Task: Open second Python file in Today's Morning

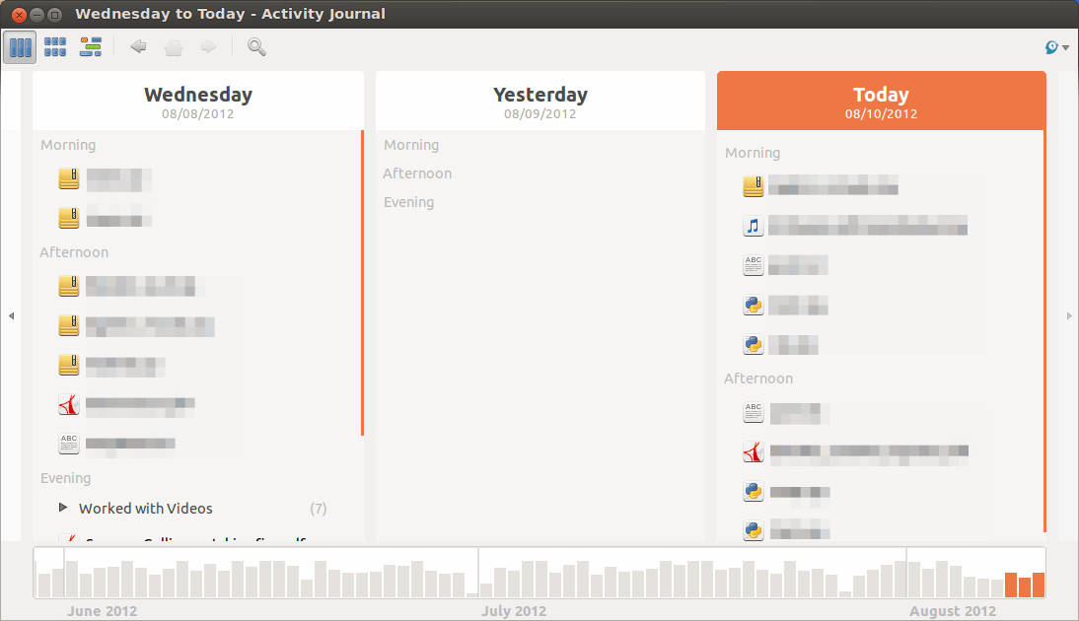Action: [x=780, y=345]
